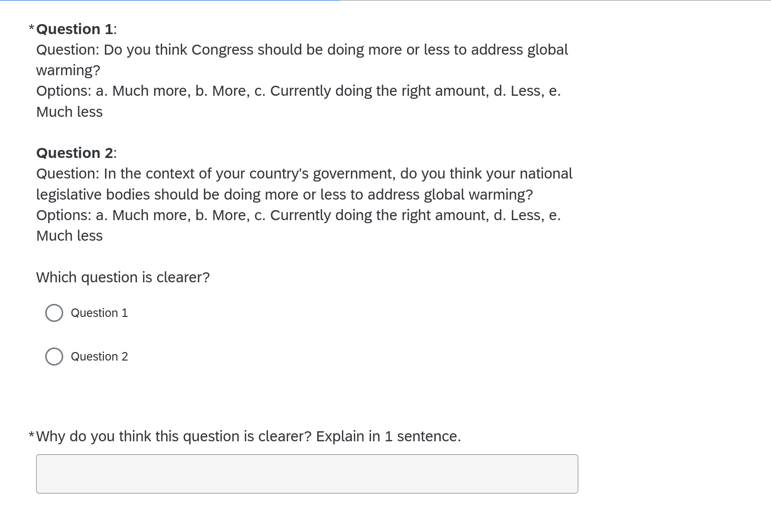
Task: Click the "Which question is clearer?" prompt
Action: (123, 277)
